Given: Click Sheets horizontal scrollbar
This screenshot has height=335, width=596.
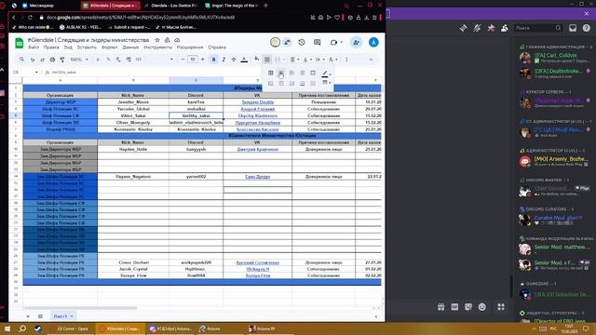Looking at the screenshot, I should 80,308.
